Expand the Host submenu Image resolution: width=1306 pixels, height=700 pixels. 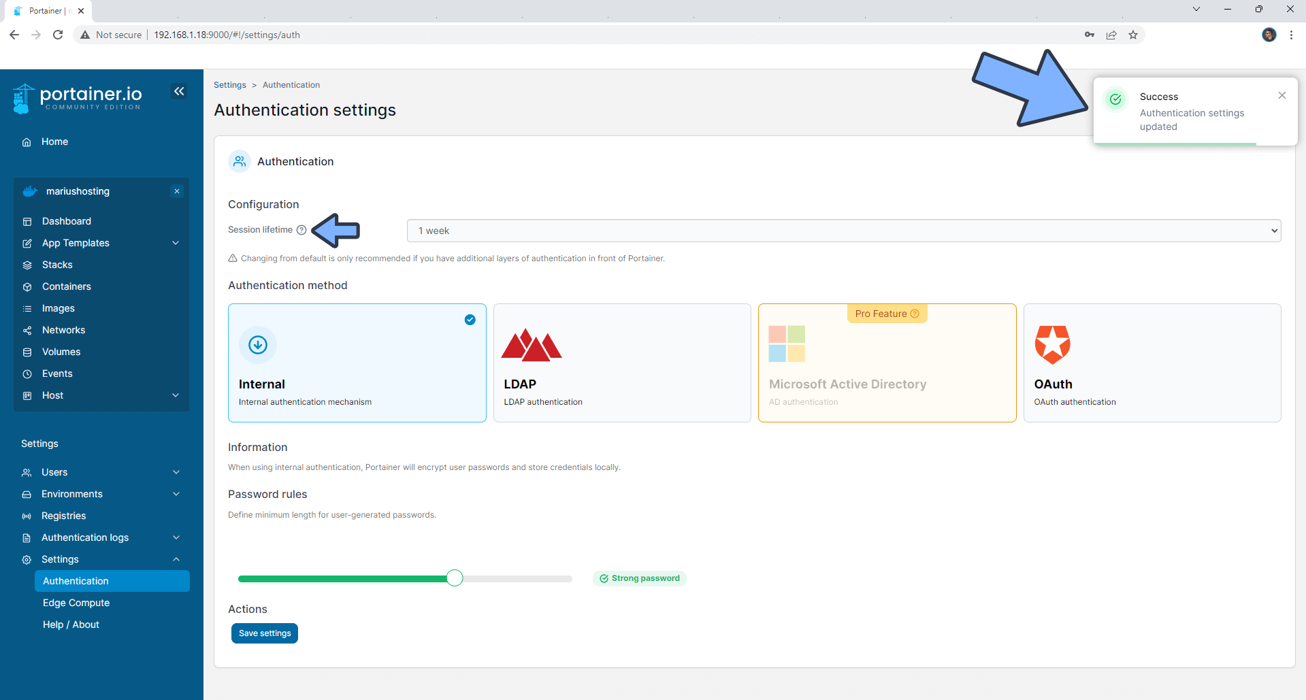coord(176,395)
